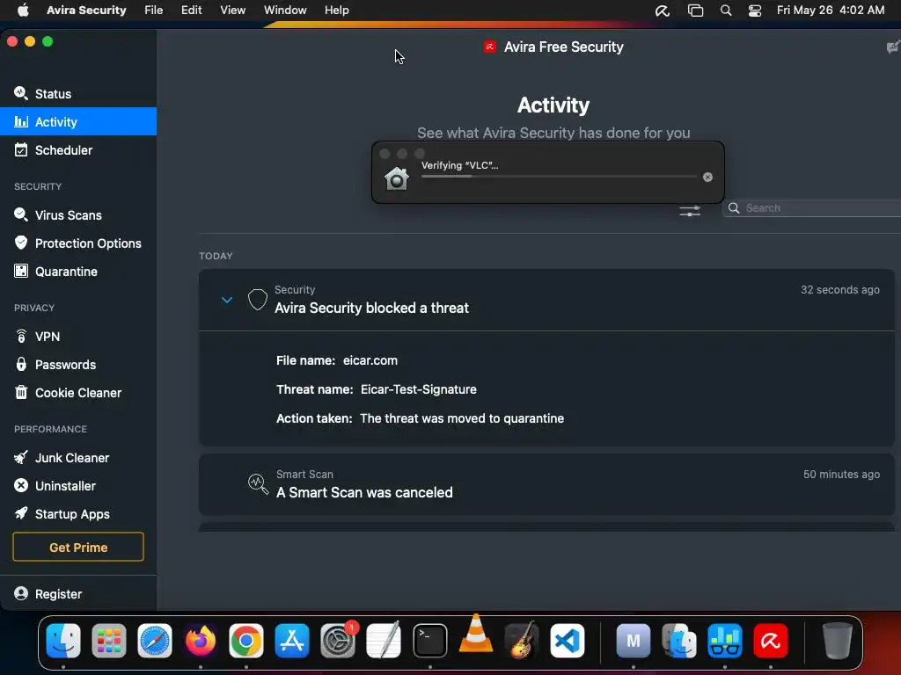Open System Settings from the Dock

click(338, 641)
